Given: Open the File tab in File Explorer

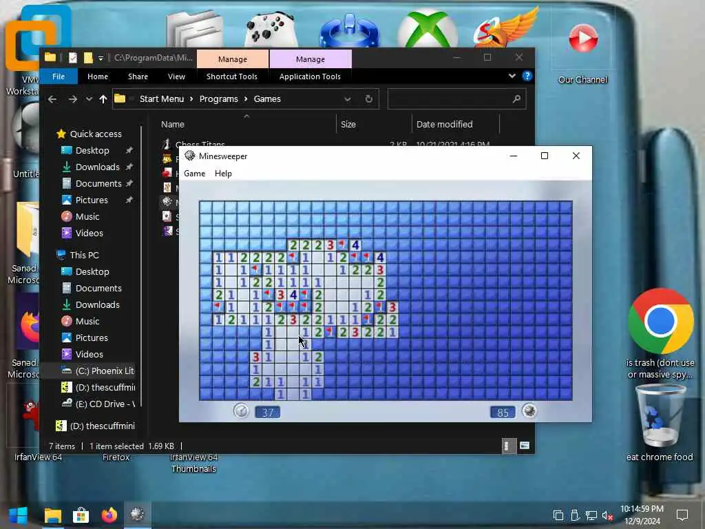Looking at the screenshot, I should click(59, 76).
